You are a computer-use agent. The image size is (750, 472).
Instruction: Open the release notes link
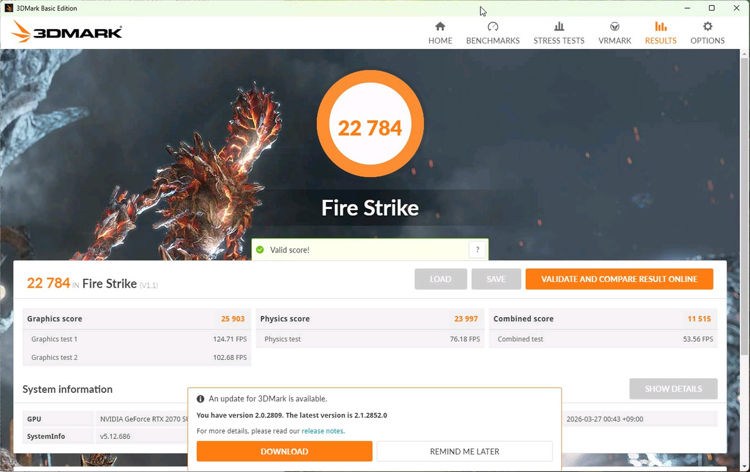(x=322, y=431)
